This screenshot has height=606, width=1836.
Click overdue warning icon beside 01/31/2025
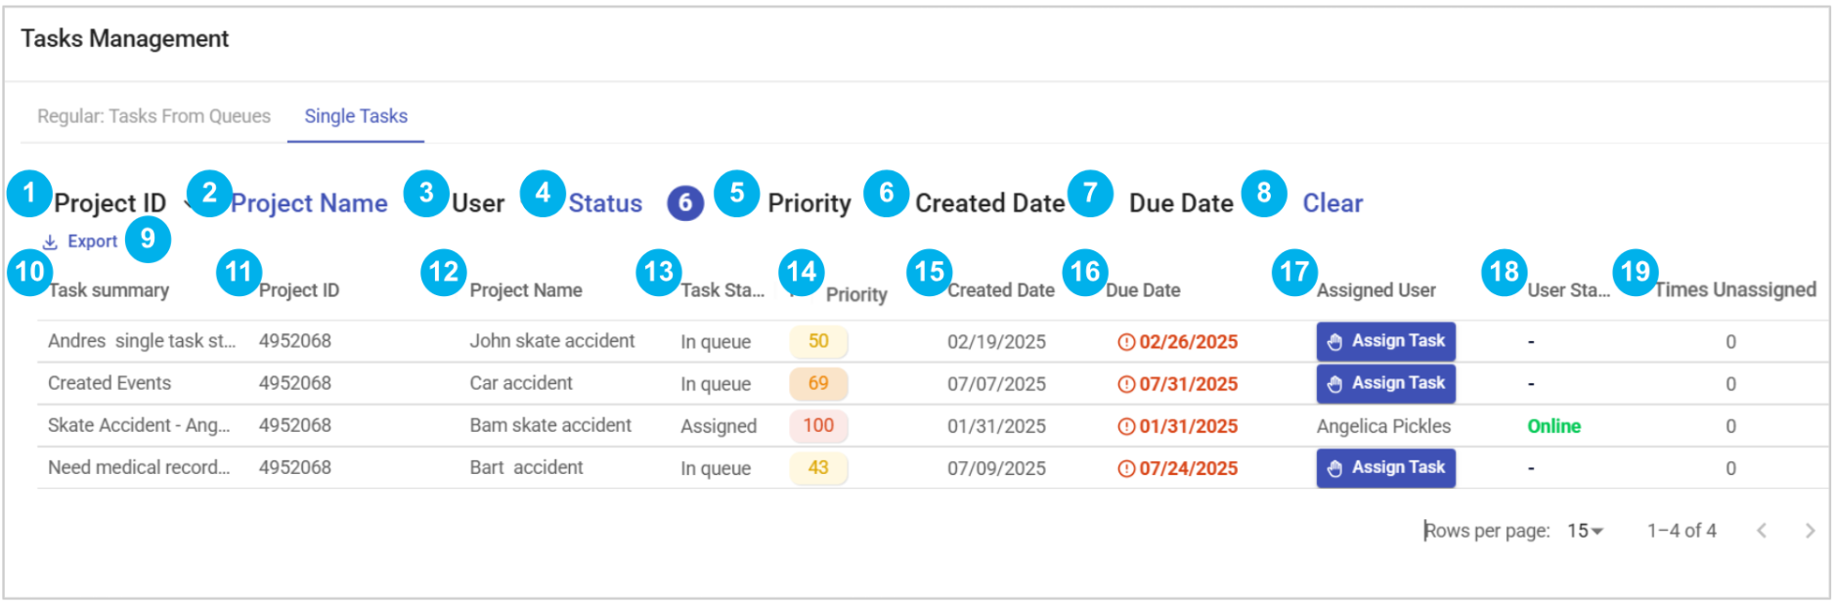1126,426
